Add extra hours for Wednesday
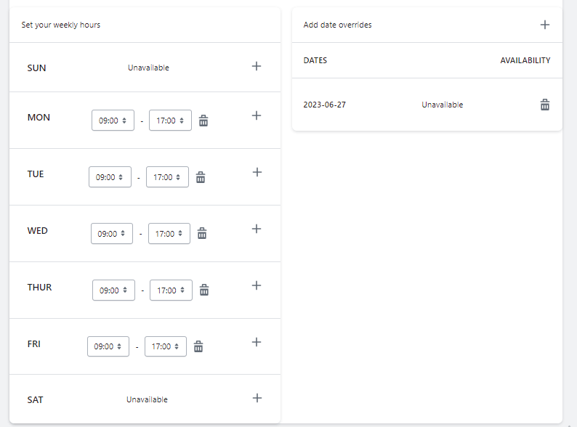577x427 pixels. click(x=256, y=229)
